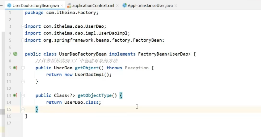This screenshot has width=261, height=137.
Task: Click UserDaoImpl in the line 4 import
Action: click(x=113, y=33)
